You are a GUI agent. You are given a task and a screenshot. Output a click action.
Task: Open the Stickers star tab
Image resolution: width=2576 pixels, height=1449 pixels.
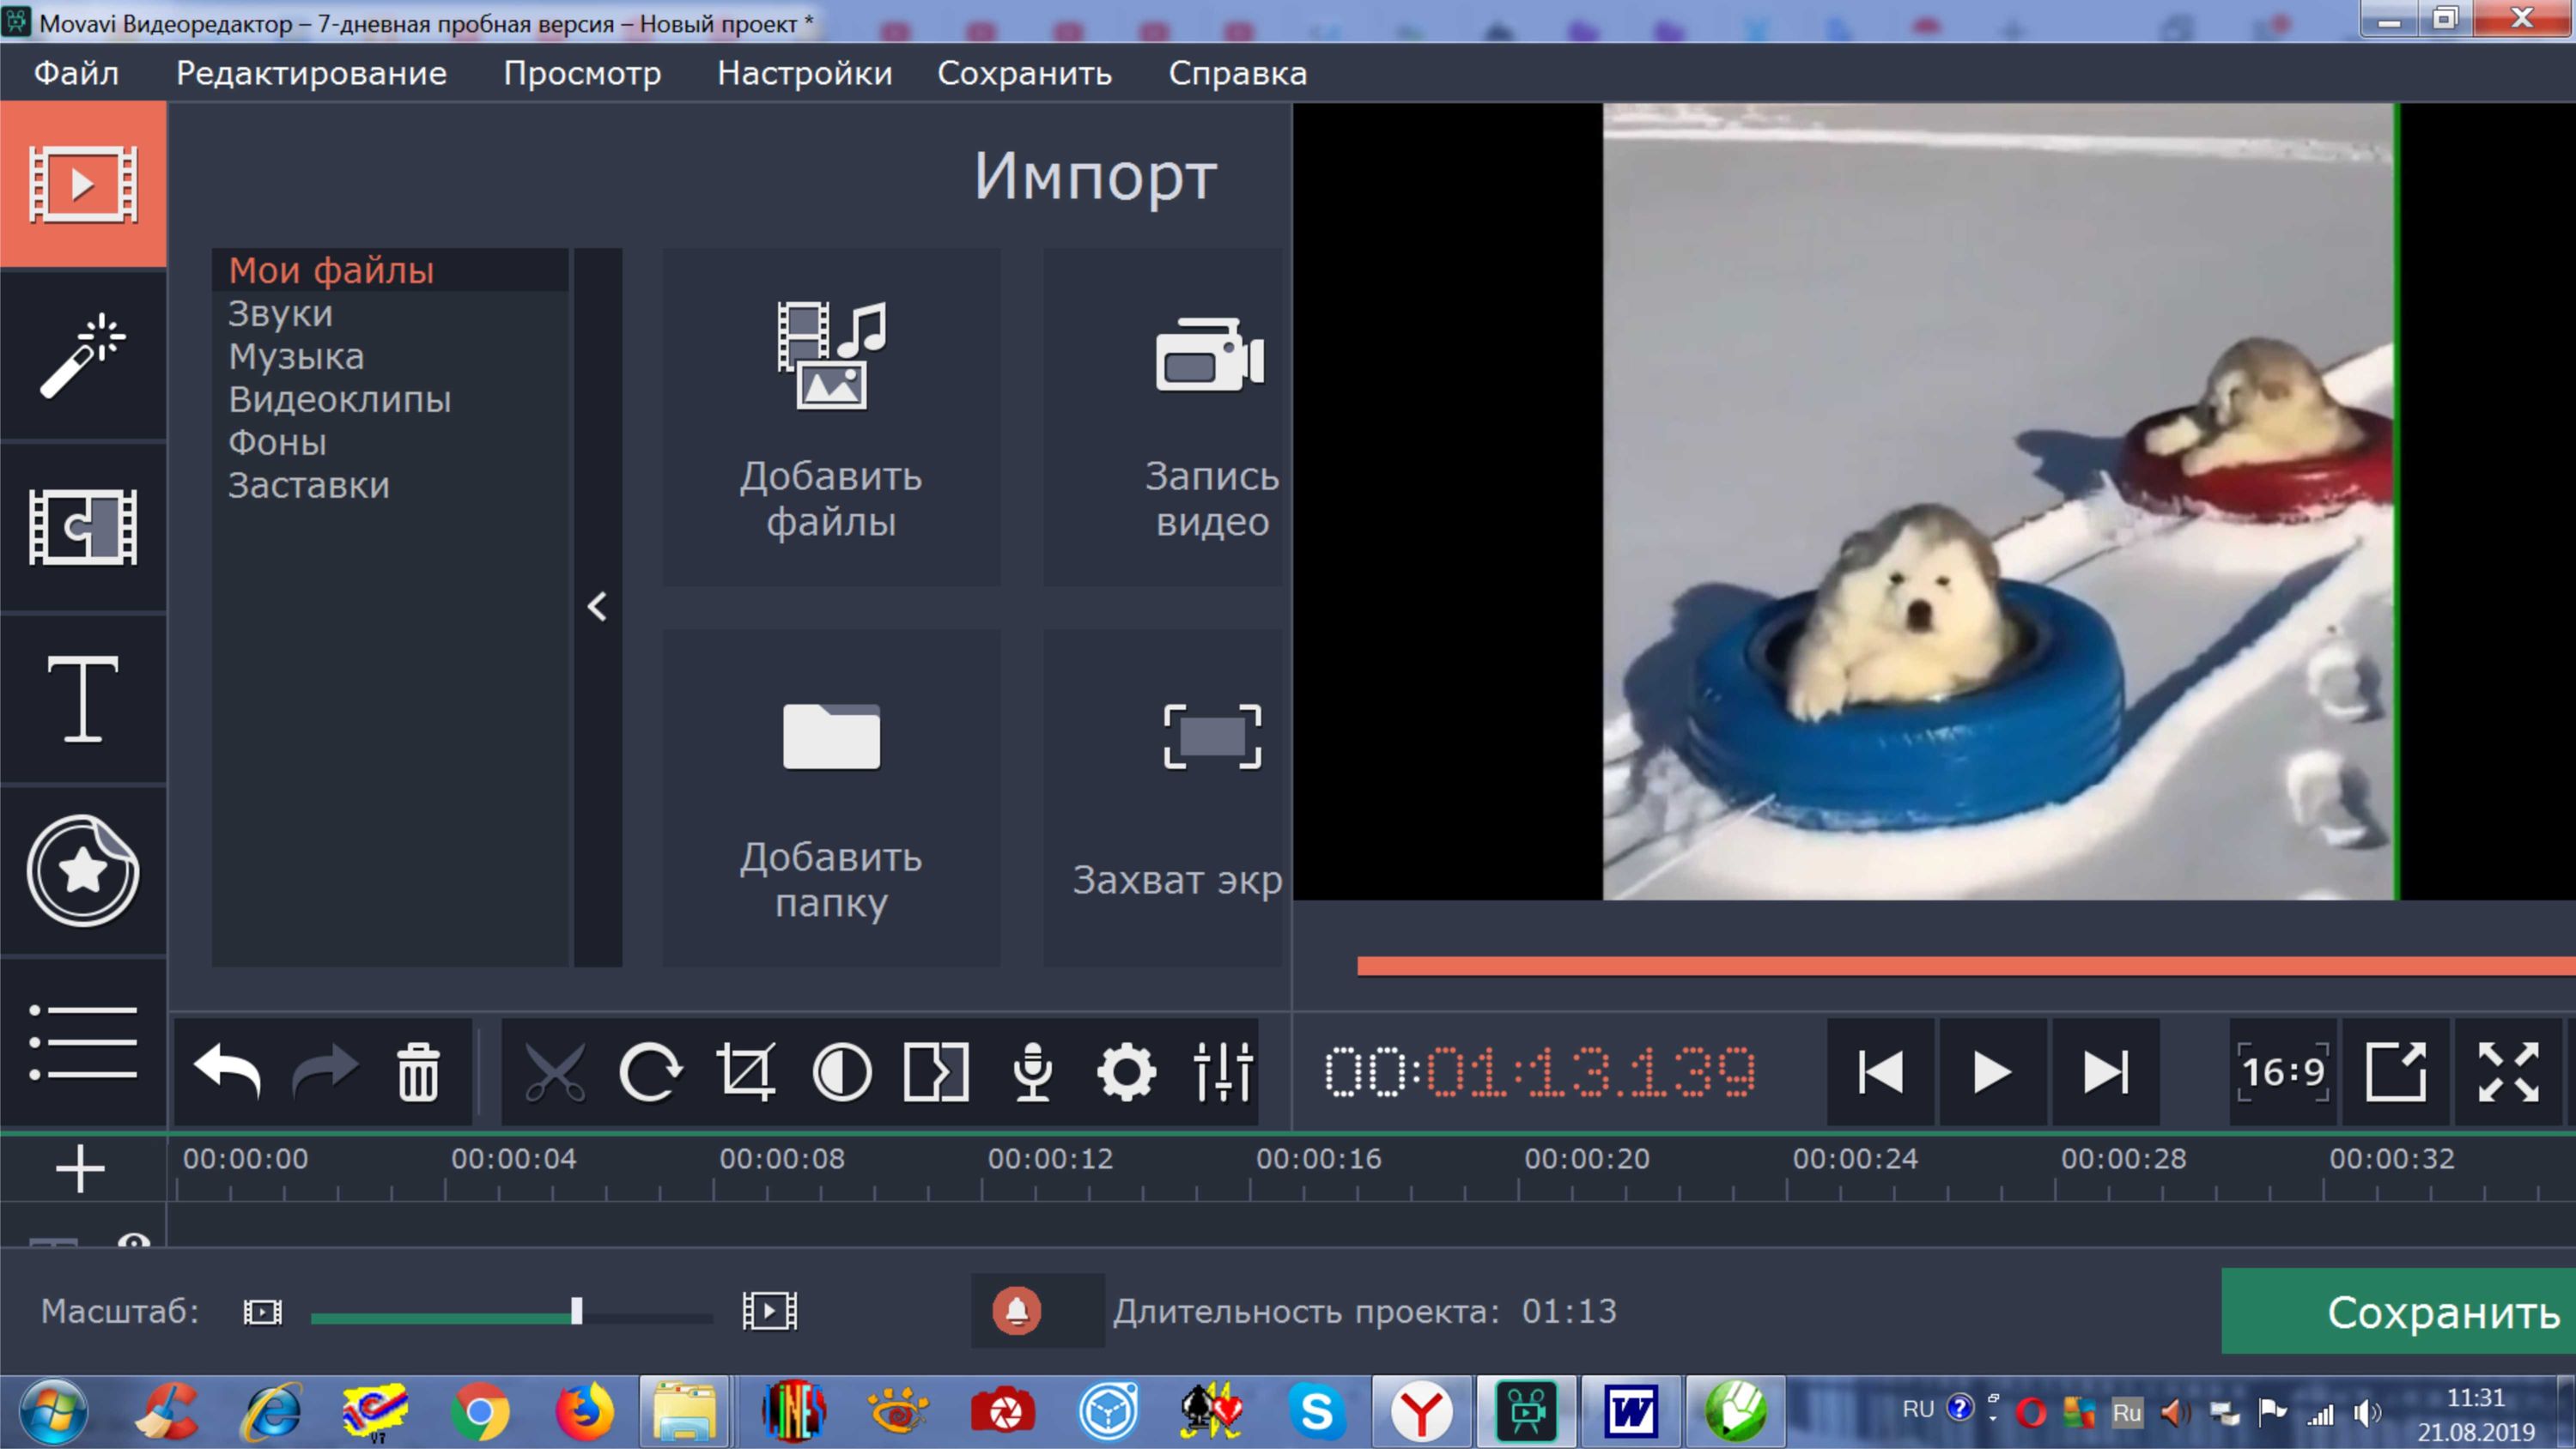(x=83, y=871)
